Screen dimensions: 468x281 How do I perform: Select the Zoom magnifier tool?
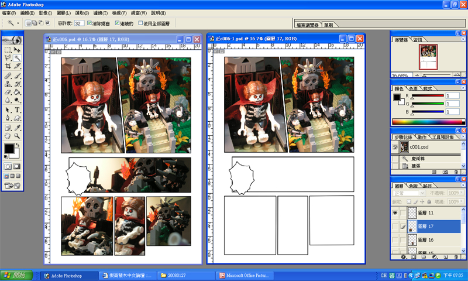click(x=17, y=136)
